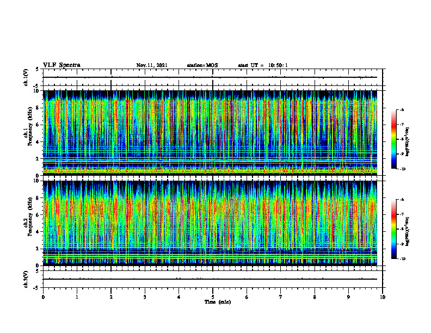This screenshot has width=431, height=333.
Task: Click time axis tick label "0"
Action: (43, 297)
